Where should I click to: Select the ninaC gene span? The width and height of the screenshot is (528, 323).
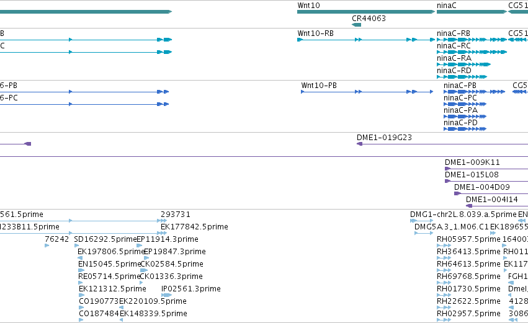pos(472,12)
